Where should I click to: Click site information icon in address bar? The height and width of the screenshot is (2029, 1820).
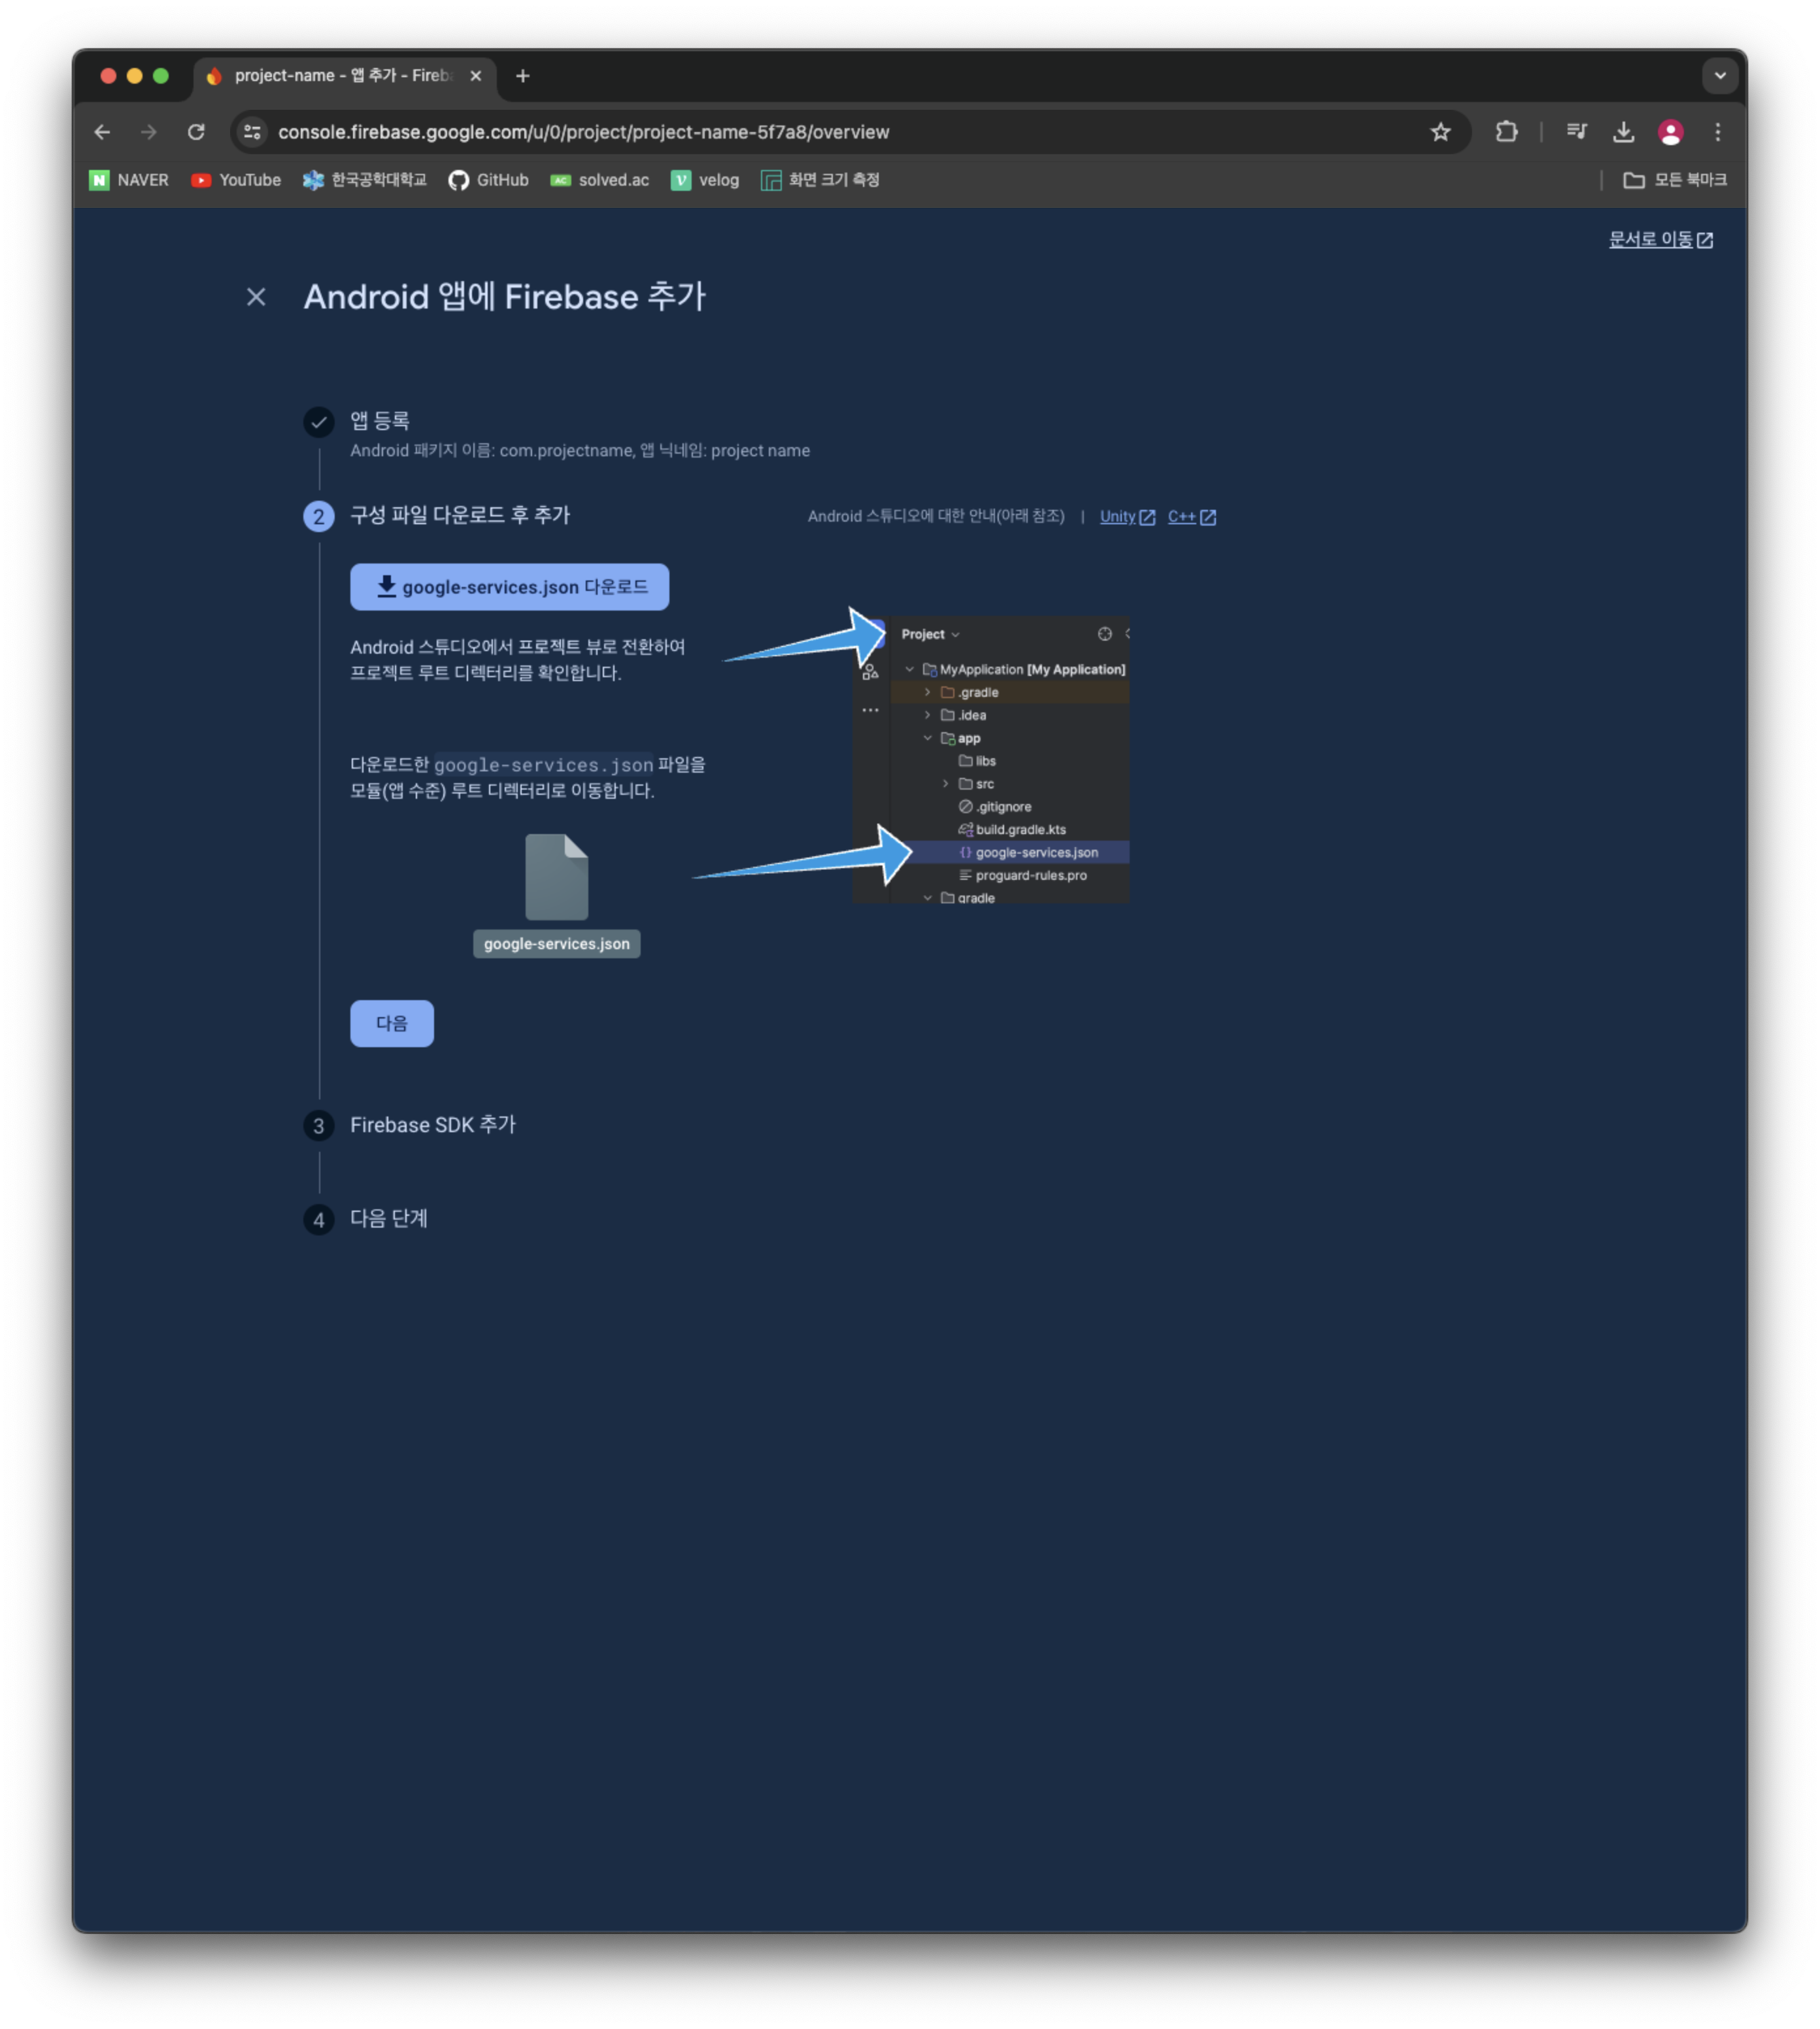252,132
